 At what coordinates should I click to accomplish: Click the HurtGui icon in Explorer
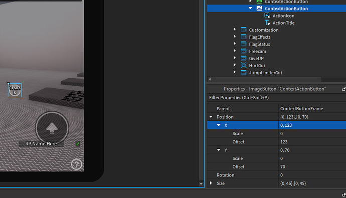(x=243, y=65)
